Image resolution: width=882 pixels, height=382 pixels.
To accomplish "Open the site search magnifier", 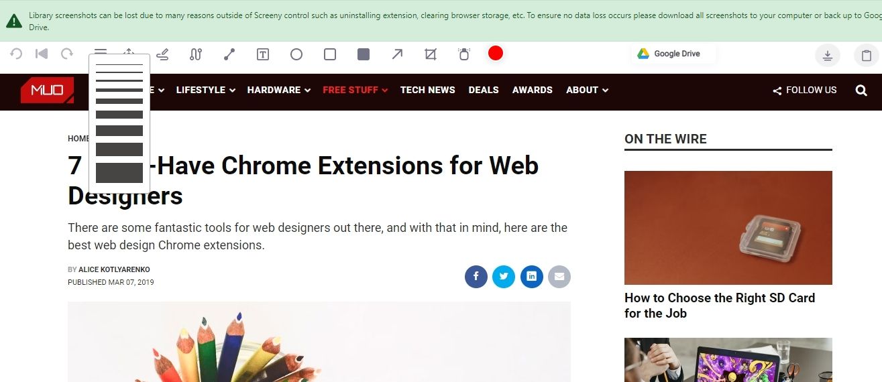I will pyautogui.click(x=861, y=90).
